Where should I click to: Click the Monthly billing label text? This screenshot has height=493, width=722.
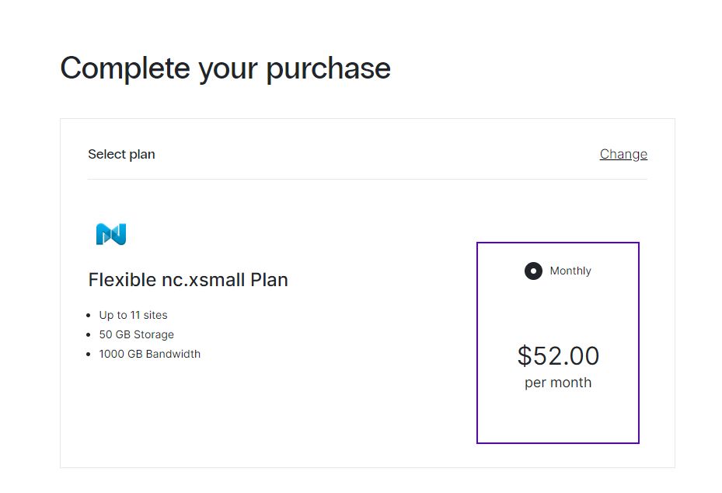coord(570,271)
